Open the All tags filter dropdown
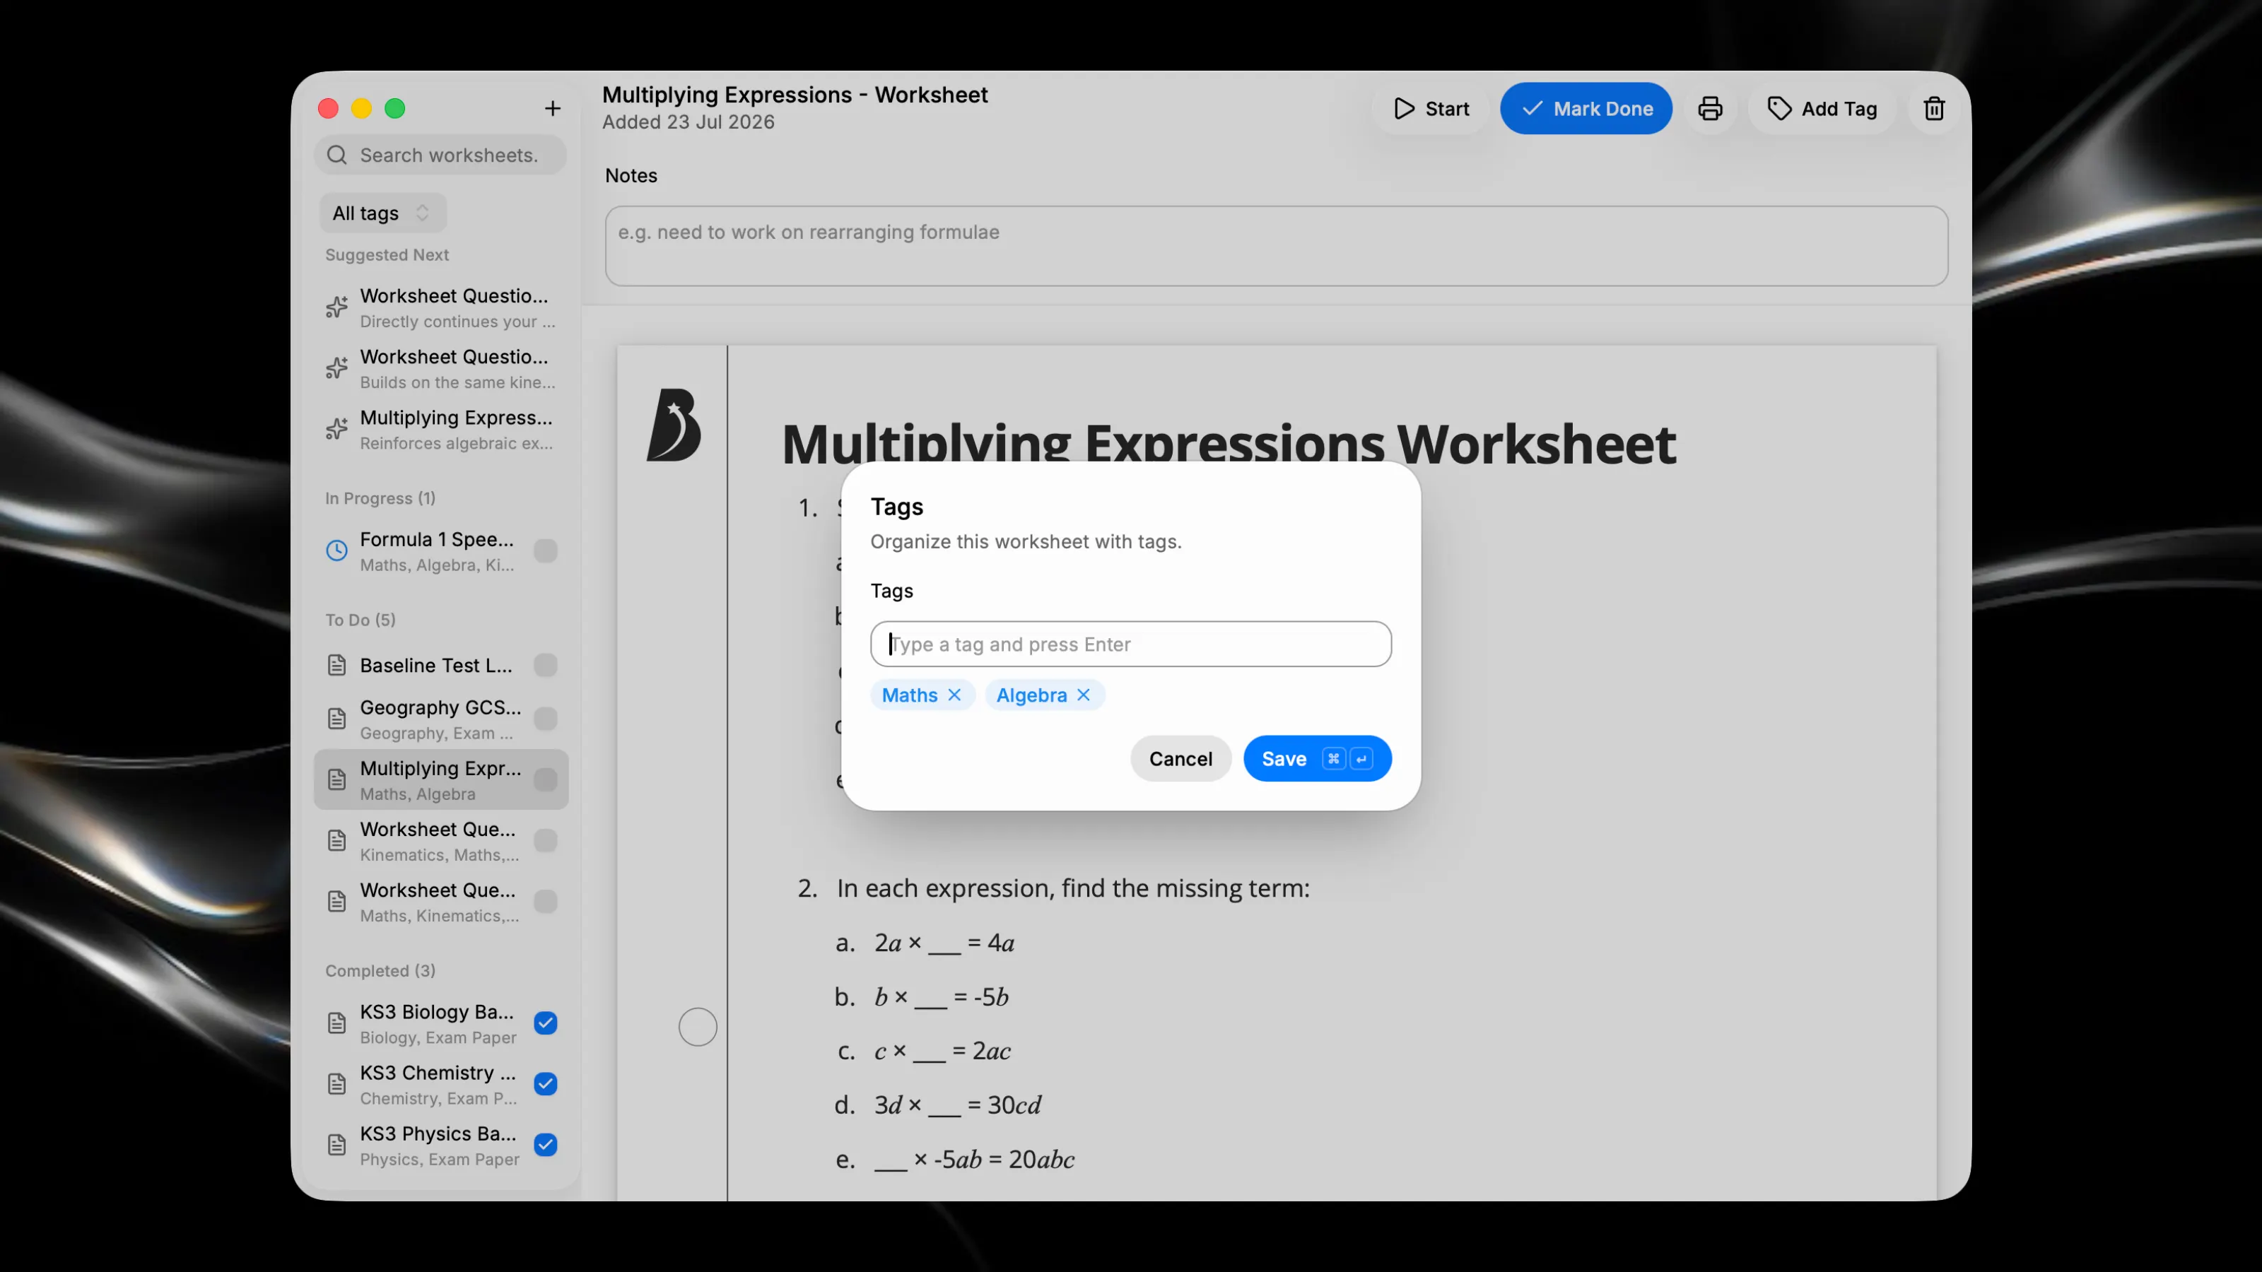 [383, 213]
